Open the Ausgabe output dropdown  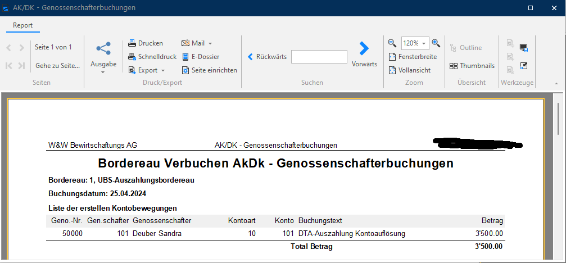click(103, 58)
